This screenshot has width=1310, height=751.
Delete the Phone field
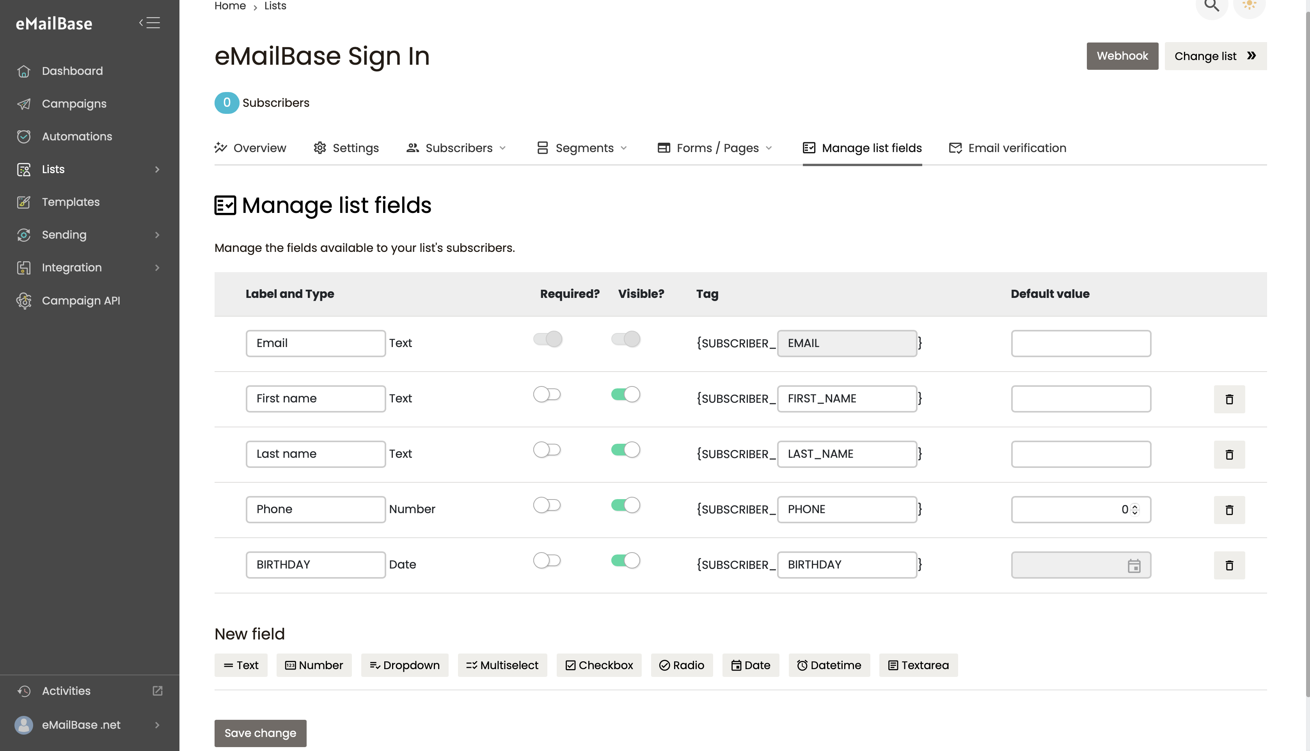(x=1229, y=510)
